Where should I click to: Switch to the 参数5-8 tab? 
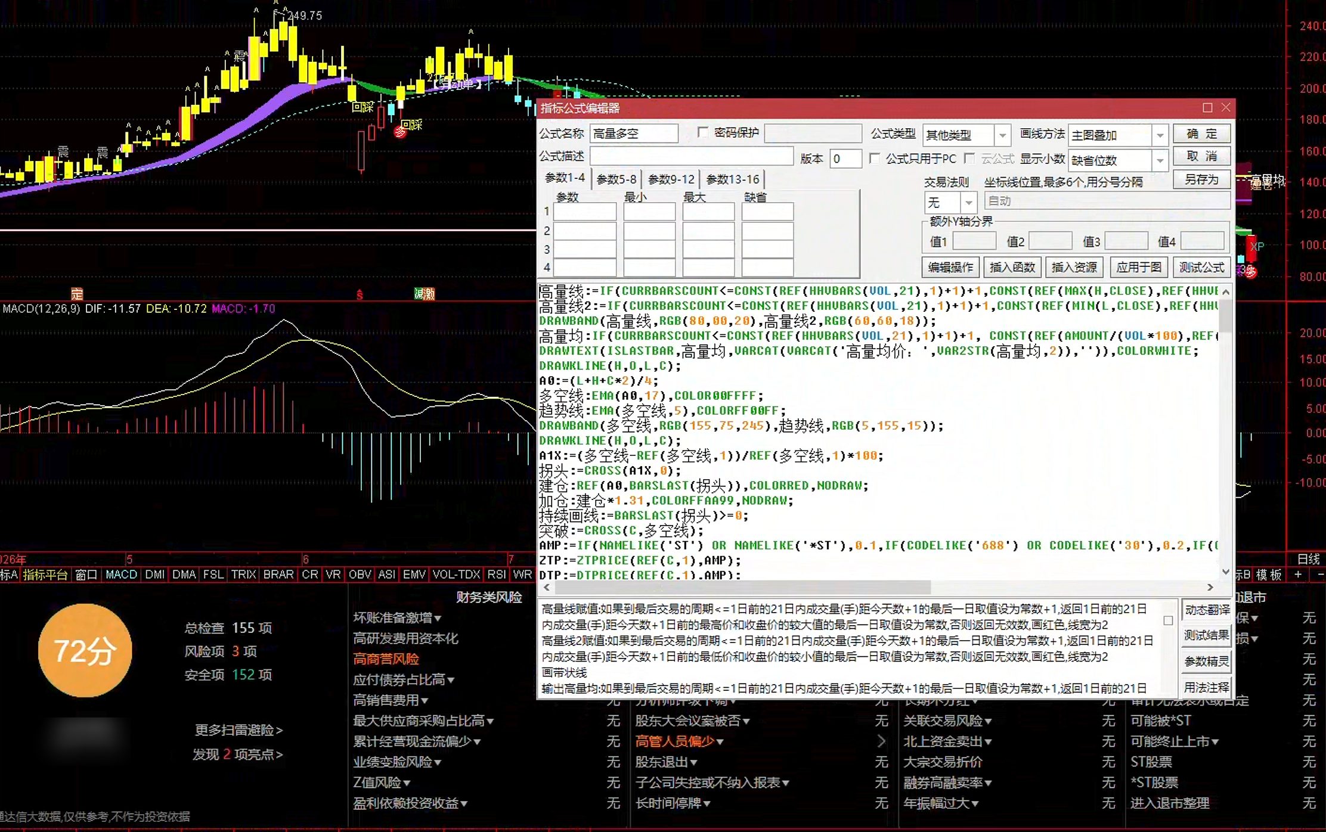tap(616, 179)
